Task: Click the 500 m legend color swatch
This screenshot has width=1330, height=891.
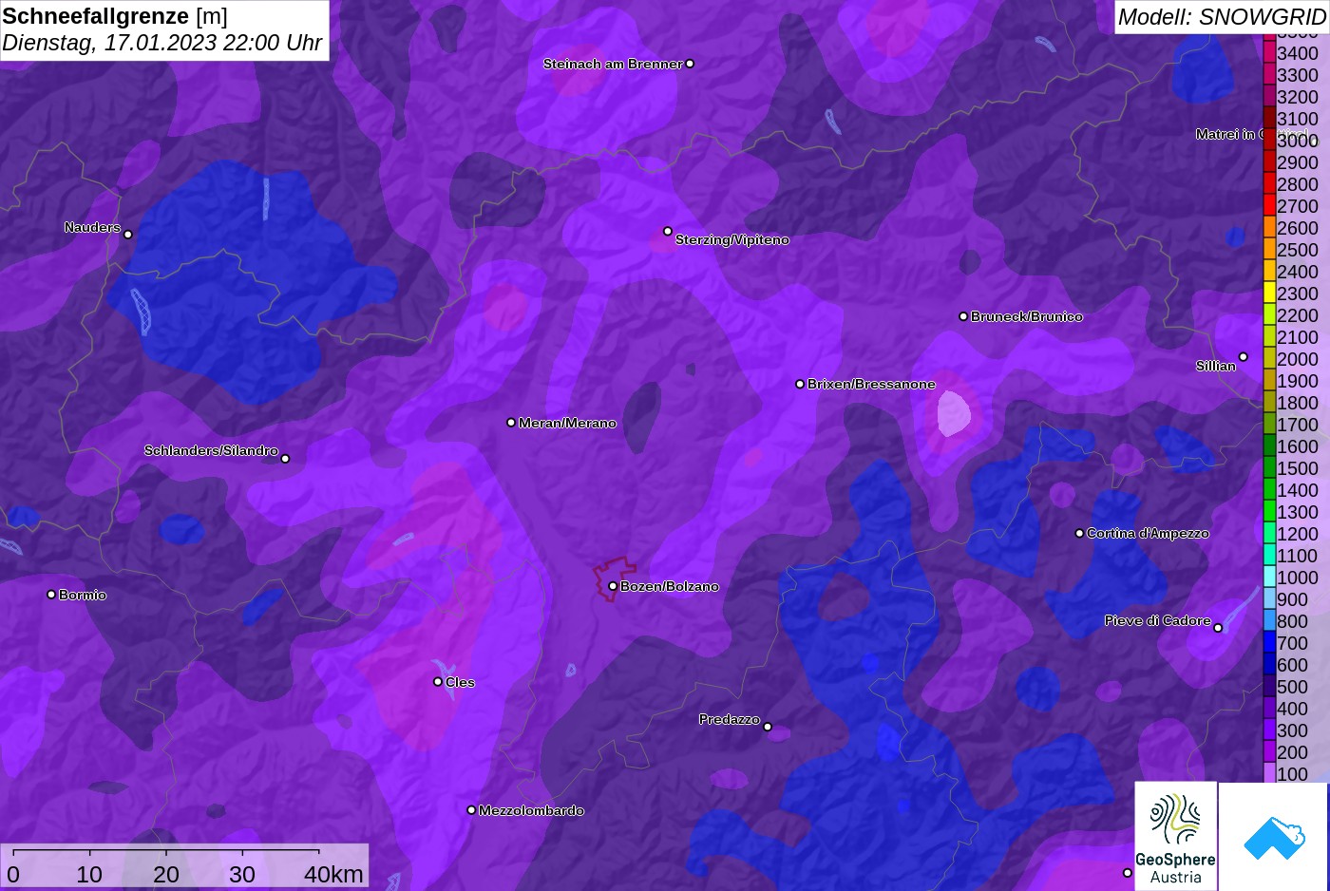Action: click(1269, 686)
